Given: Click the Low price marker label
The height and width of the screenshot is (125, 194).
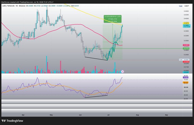Looking at the screenshot, I should pos(181,60).
